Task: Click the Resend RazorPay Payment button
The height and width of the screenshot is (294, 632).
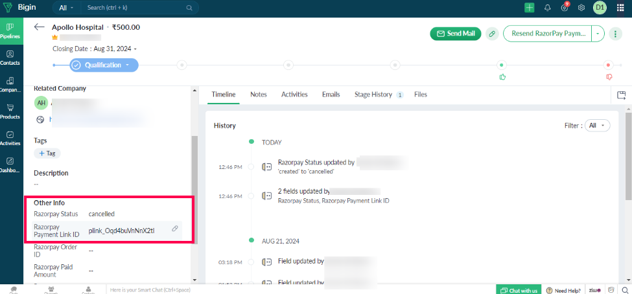Action: point(547,34)
